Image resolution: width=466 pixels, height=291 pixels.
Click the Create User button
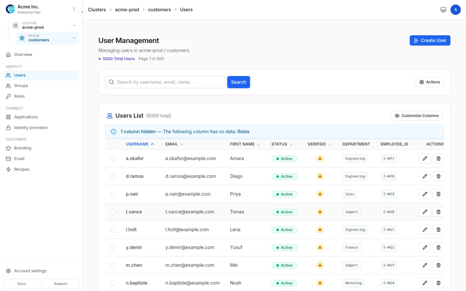(x=430, y=40)
